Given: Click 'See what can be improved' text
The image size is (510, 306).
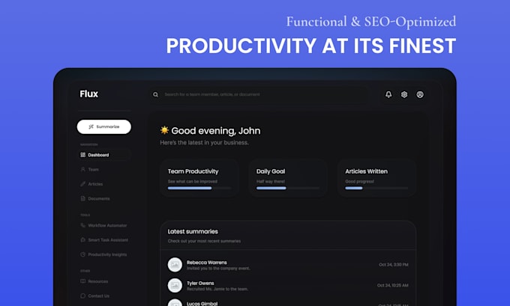Looking at the screenshot, I should pyautogui.click(x=193, y=181).
